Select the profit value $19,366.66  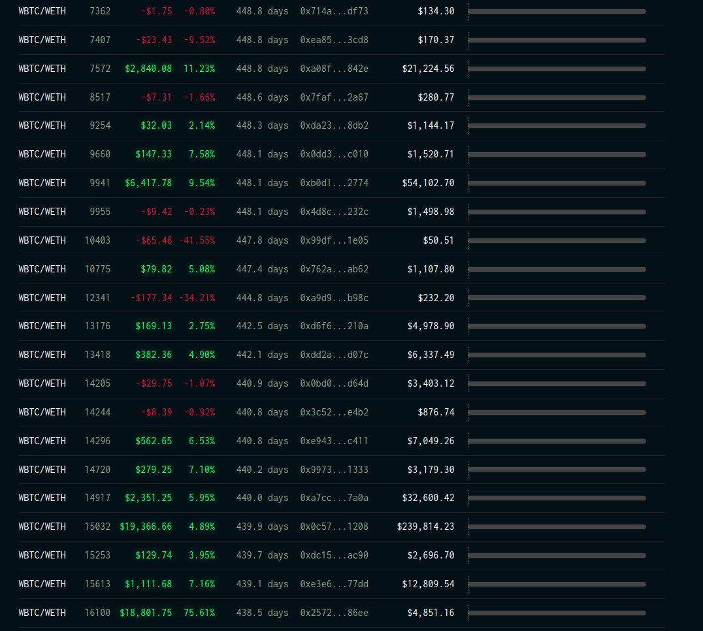coord(146,526)
